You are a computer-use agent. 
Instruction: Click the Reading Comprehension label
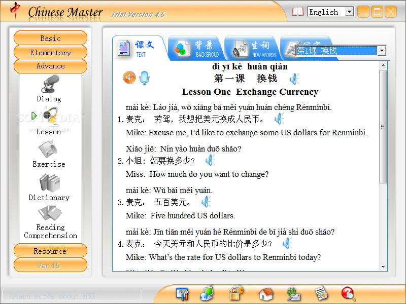[x=50, y=232]
